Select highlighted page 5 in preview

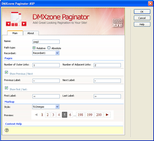[x=64, y=115]
